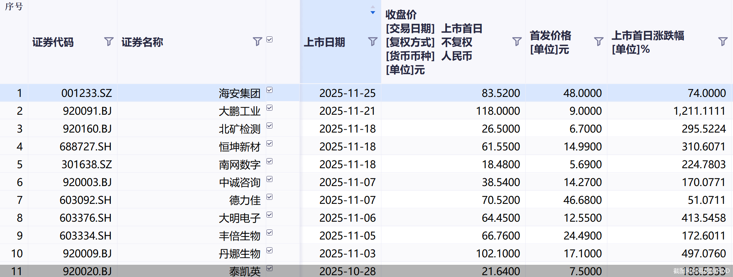Viewport: 733px width, 277px height.
Task: Click the 1,211.1111 percent change cell
Action: 699,111
